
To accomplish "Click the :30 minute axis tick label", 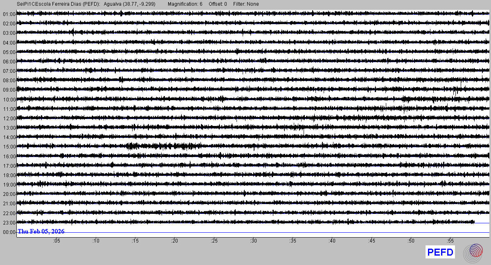I will point(254,241).
